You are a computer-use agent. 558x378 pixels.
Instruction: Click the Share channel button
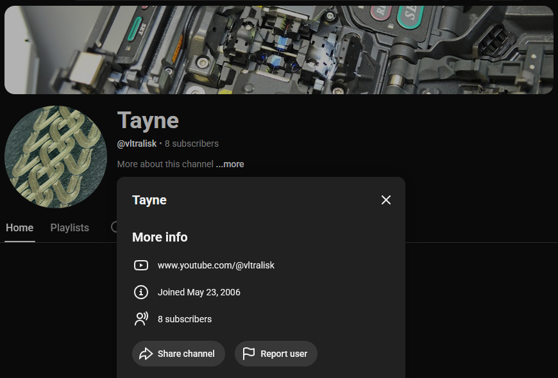pos(178,354)
